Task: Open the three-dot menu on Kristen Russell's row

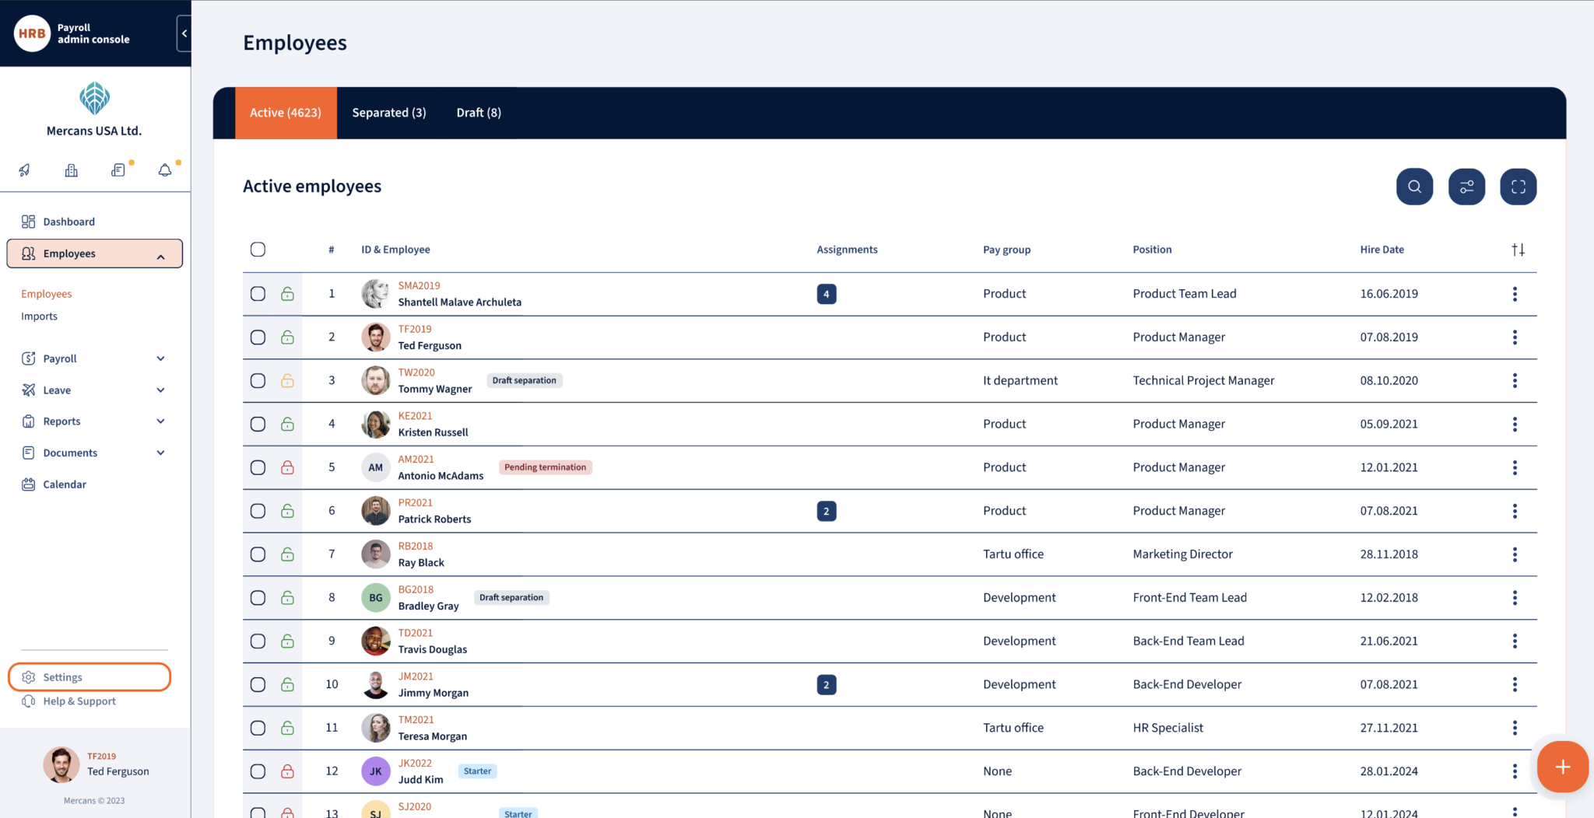Action: pyautogui.click(x=1515, y=424)
